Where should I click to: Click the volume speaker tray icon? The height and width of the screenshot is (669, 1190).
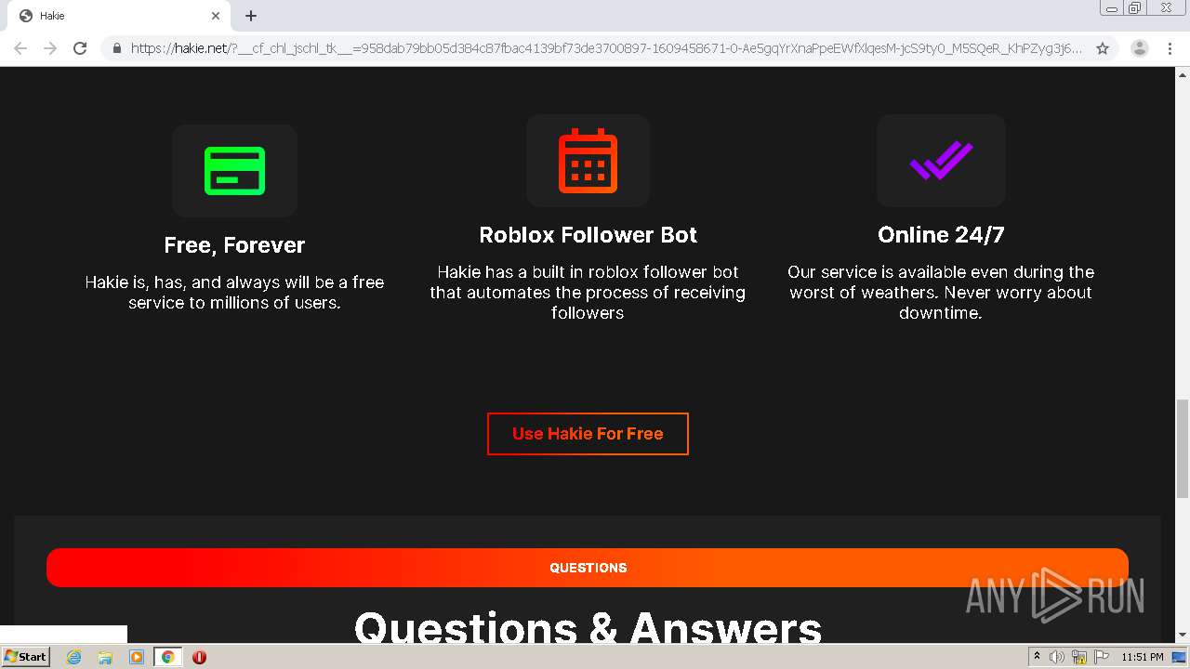(1057, 657)
